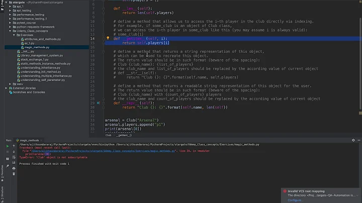362x203 pixels.
Task: Fold the comment block starting at line 10
Action: [x=103, y=22]
